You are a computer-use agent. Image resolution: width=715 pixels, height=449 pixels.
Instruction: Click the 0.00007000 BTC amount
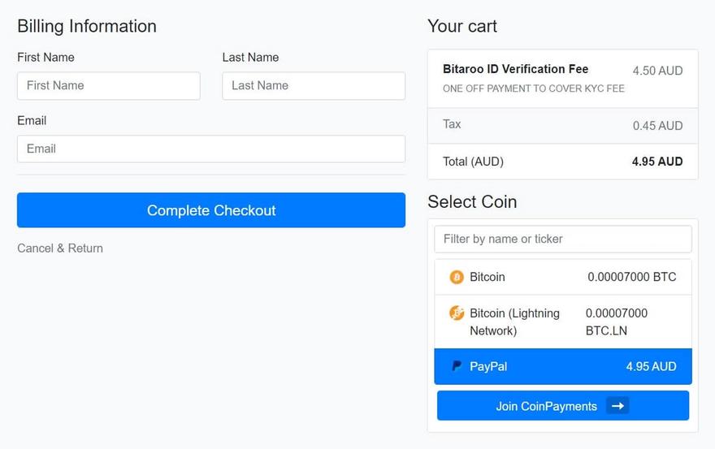[x=631, y=277]
